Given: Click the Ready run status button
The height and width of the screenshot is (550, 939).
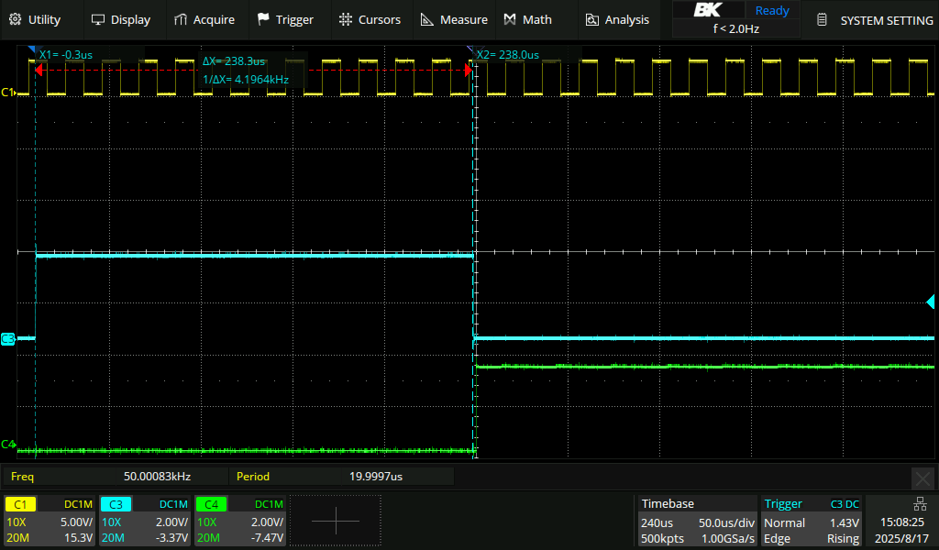Looking at the screenshot, I should point(772,10).
